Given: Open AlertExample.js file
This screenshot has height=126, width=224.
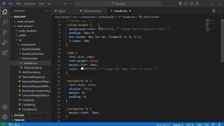Looking at the screenshot, I should [31, 72].
